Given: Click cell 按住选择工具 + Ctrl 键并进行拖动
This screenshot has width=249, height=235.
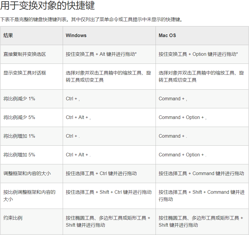Looking at the screenshot, I should pos(109,174).
